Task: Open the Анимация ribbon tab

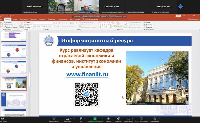Action: pyautogui.click(x=42, y=19)
